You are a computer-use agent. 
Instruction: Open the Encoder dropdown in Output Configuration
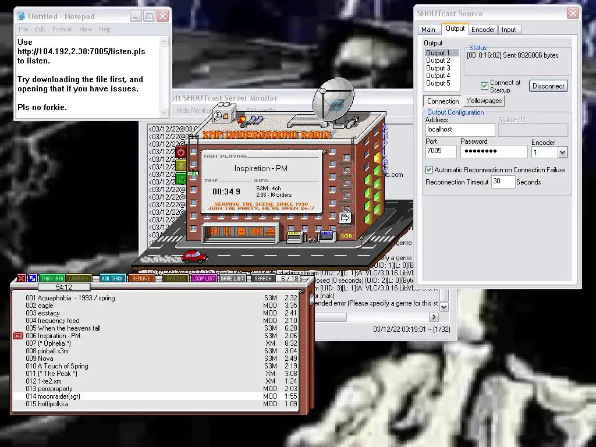pos(562,152)
